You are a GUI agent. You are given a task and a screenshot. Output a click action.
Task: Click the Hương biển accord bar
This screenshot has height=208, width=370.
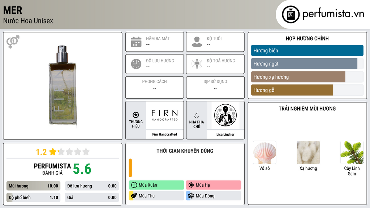coord(307,51)
